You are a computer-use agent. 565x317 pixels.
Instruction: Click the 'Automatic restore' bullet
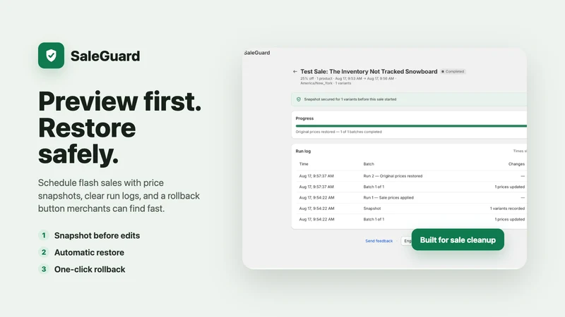tap(89, 252)
